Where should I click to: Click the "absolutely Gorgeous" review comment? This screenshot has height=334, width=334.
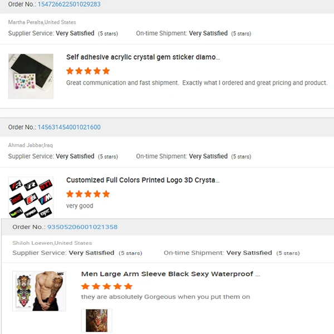click(165, 297)
